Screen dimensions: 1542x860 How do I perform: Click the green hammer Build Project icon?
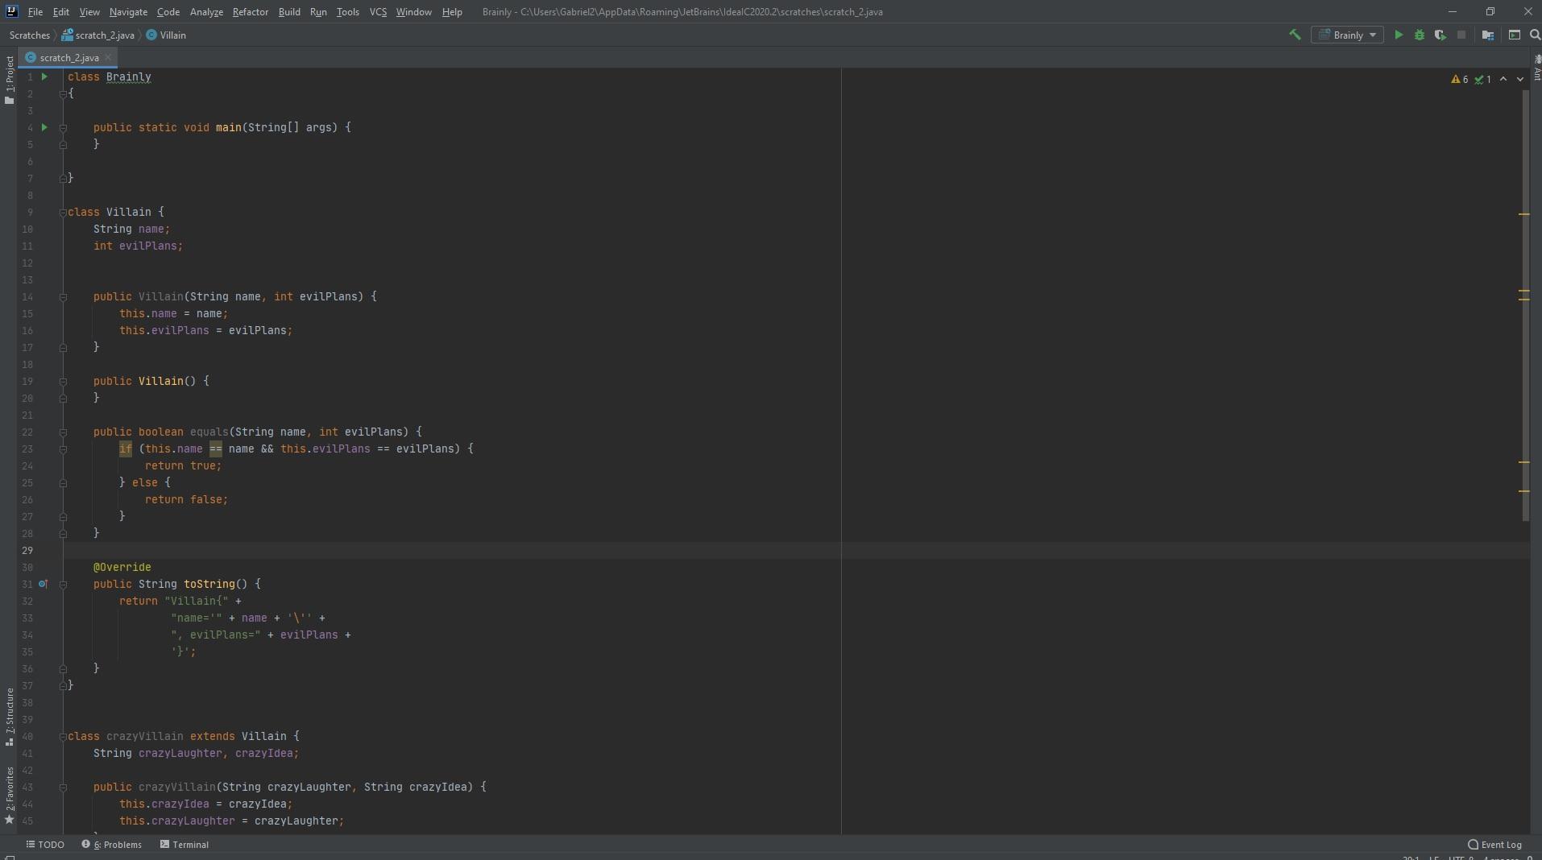[1295, 35]
